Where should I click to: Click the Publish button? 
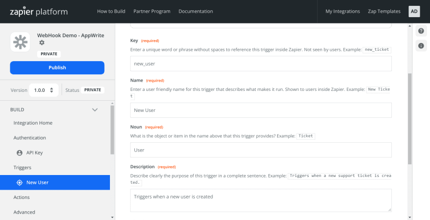[57, 68]
